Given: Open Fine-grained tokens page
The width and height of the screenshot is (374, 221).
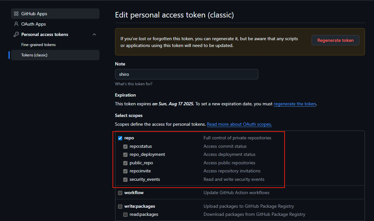Looking at the screenshot, I should [38, 45].
